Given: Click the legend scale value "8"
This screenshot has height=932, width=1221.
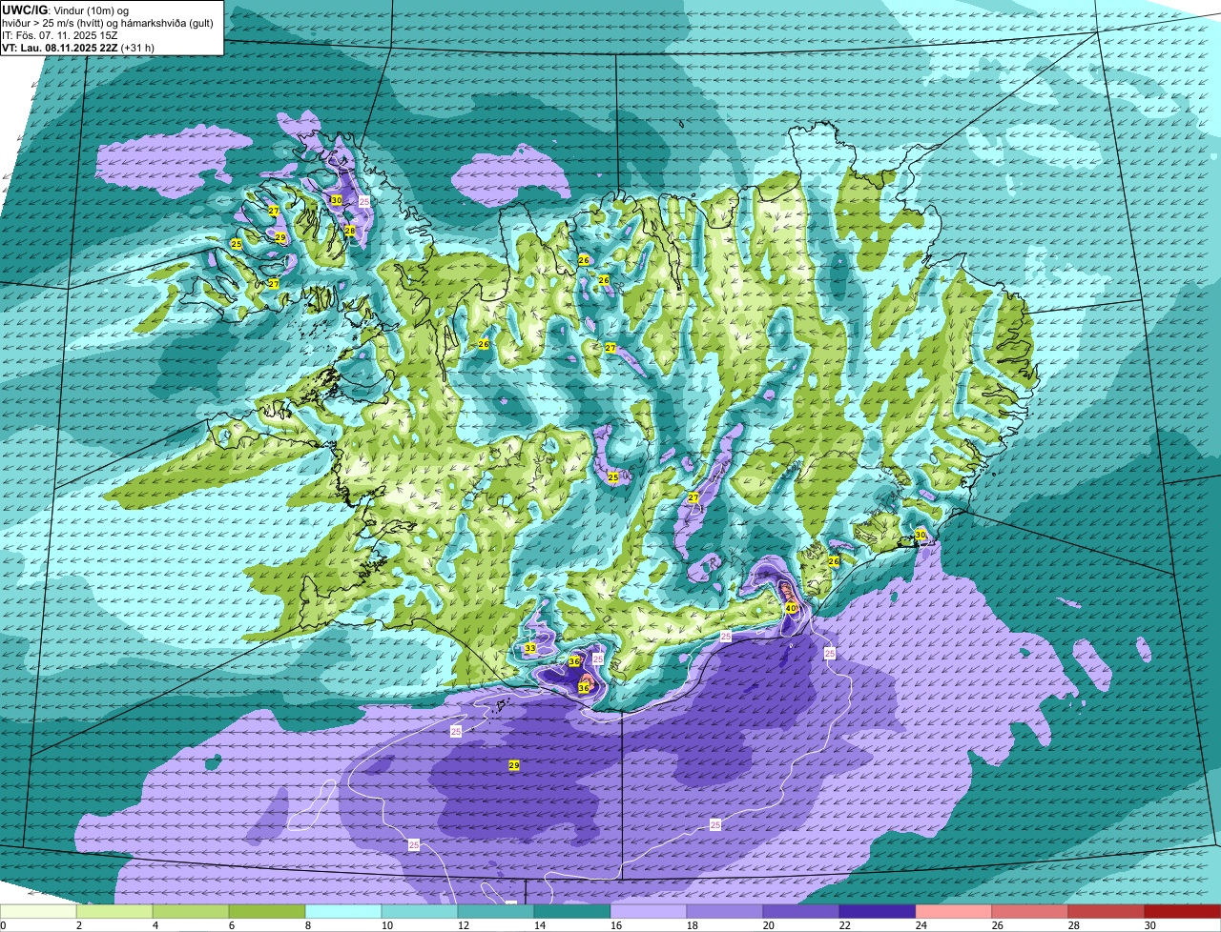Looking at the screenshot, I should pyautogui.click(x=308, y=925).
